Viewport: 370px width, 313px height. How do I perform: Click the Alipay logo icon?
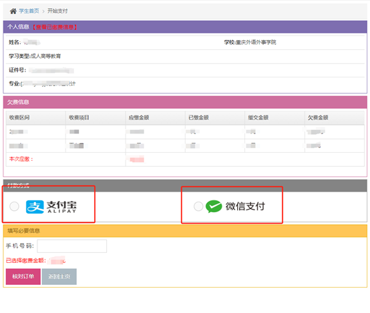pyautogui.click(x=35, y=207)
